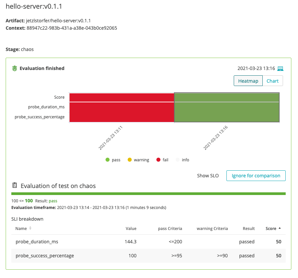Toggle warning legend entry
298x278 pixels.
tap(139, 160)
